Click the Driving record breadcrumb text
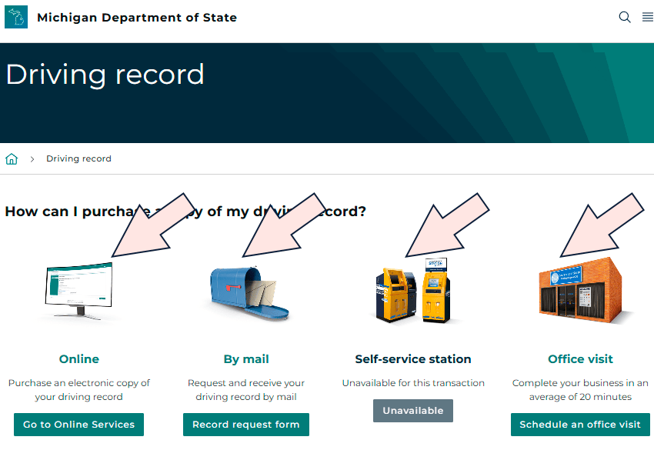The width and height of the screenshot is (654, 450). coord(78,159)
